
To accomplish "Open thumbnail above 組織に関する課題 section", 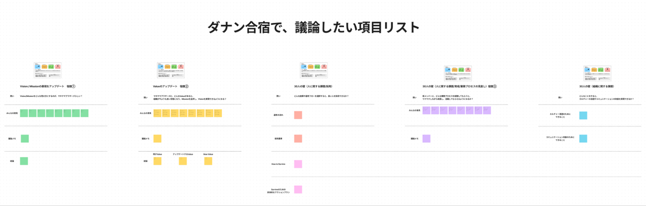I will pyautogui.click(x=597, y=74).
